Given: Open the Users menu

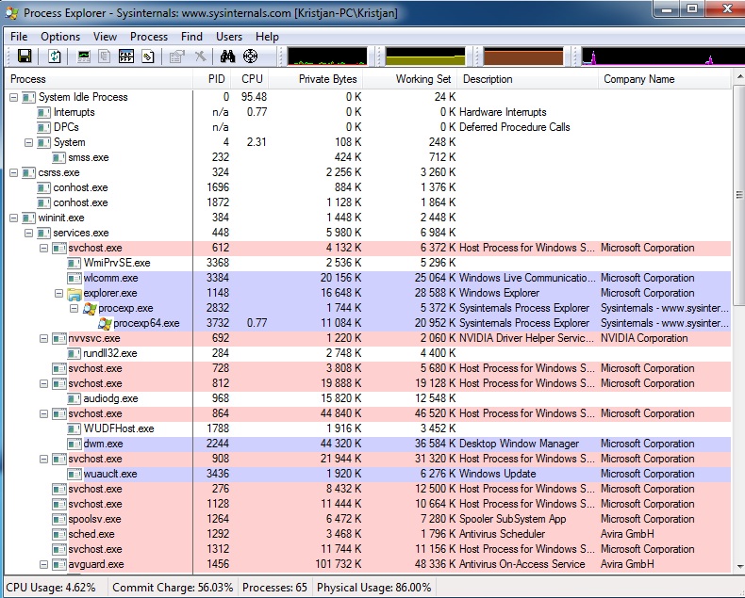Looking at the screenshot, I should [229, 37].
